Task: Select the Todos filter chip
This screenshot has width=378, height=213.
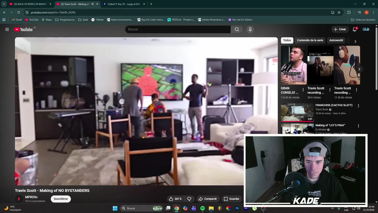Action: pos(287,40)
